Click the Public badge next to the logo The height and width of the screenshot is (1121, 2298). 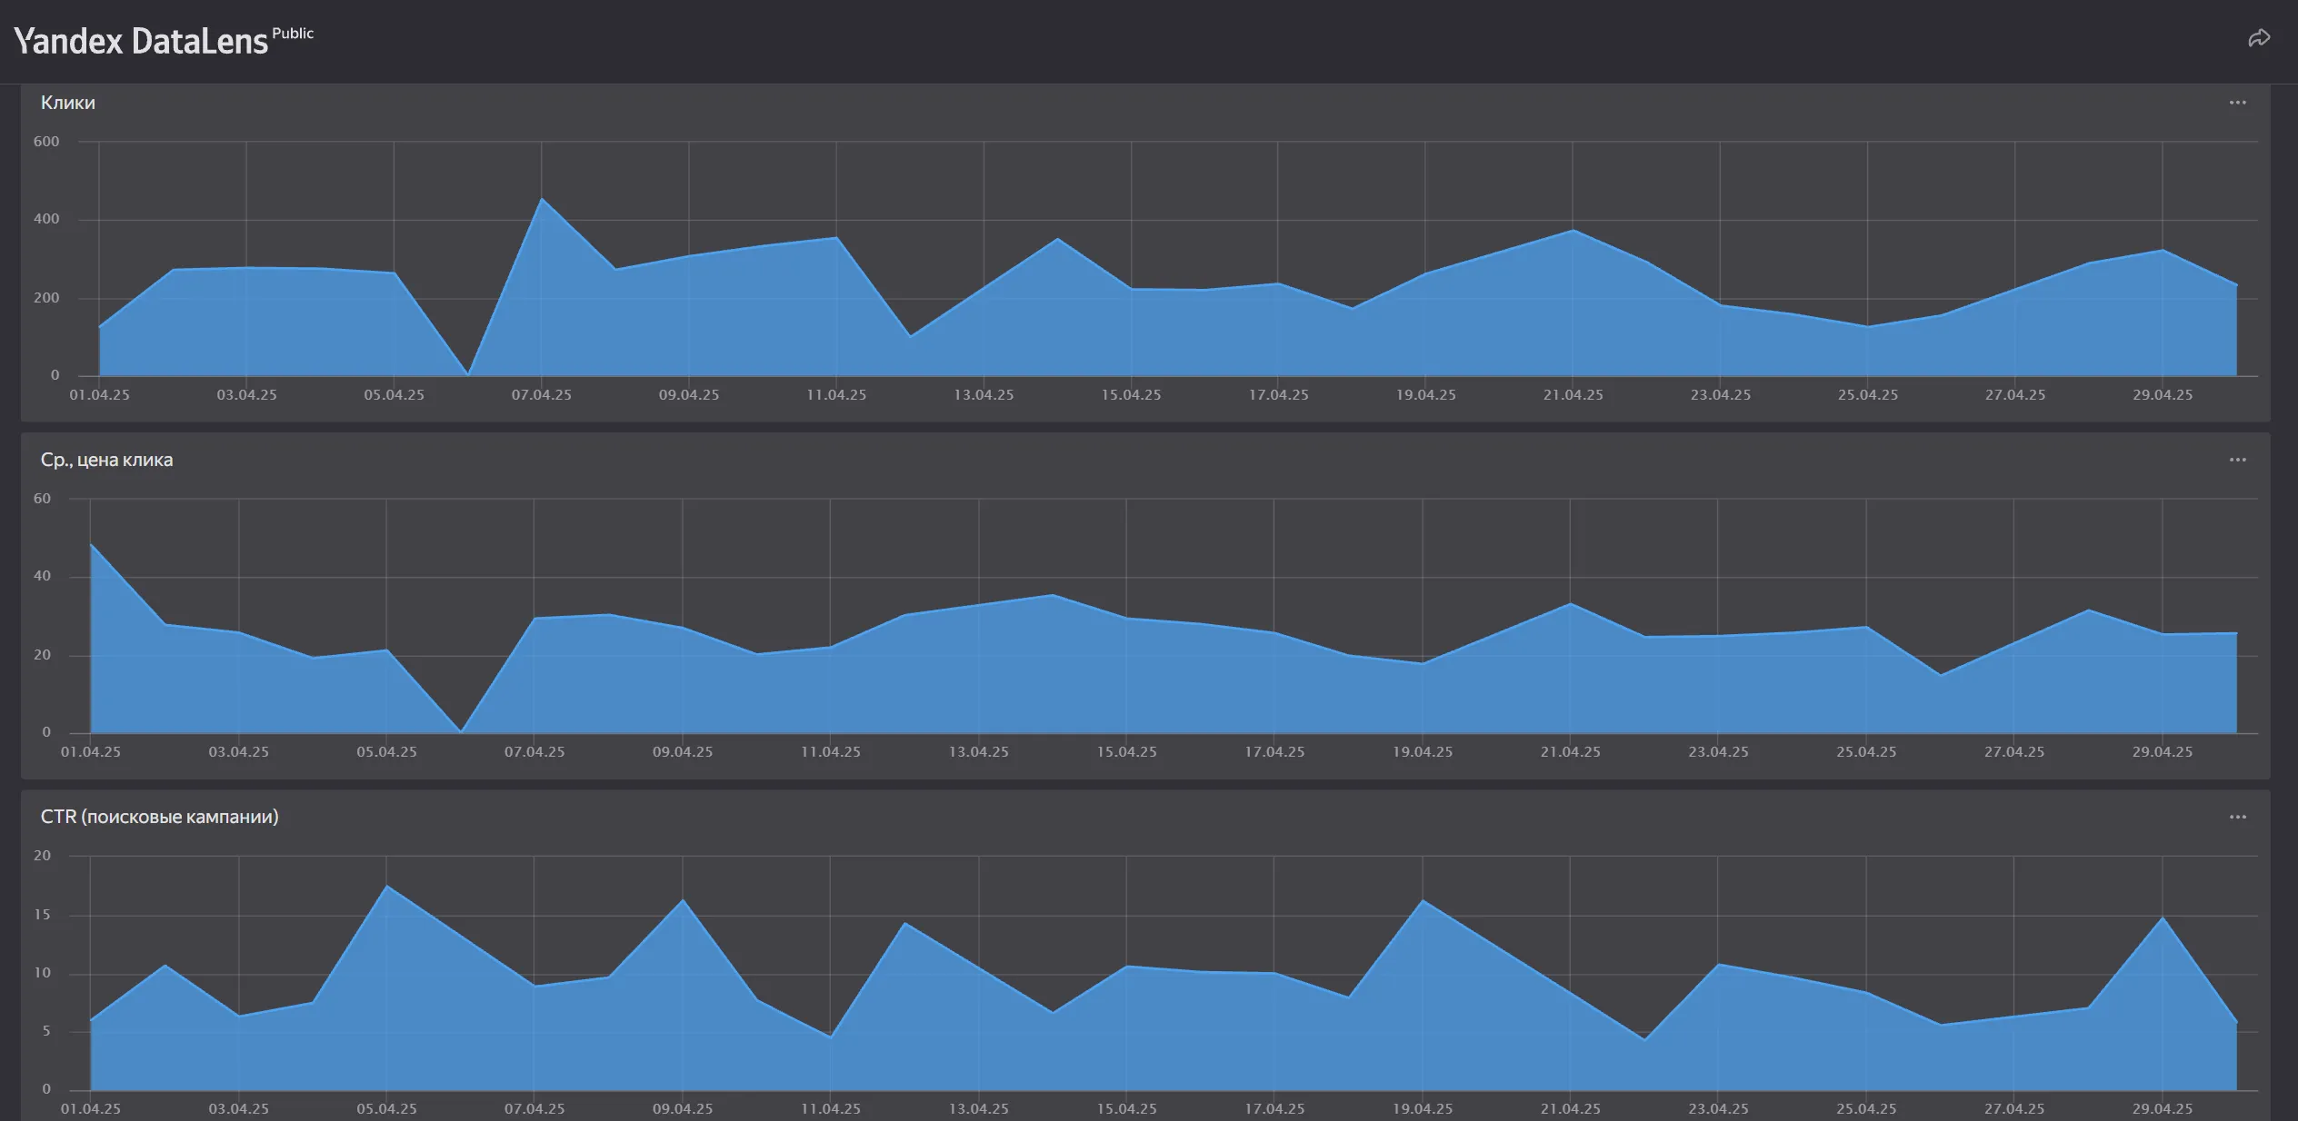point(293,34)
